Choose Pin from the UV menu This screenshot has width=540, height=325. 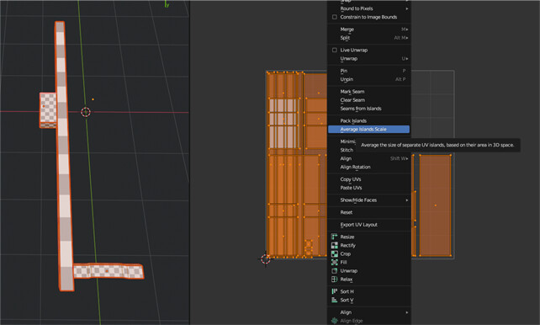(369, 71)
